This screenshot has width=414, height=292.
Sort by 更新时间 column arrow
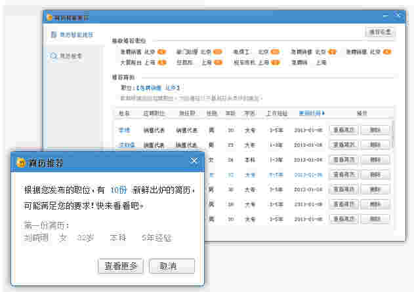[x=323, y=113]
